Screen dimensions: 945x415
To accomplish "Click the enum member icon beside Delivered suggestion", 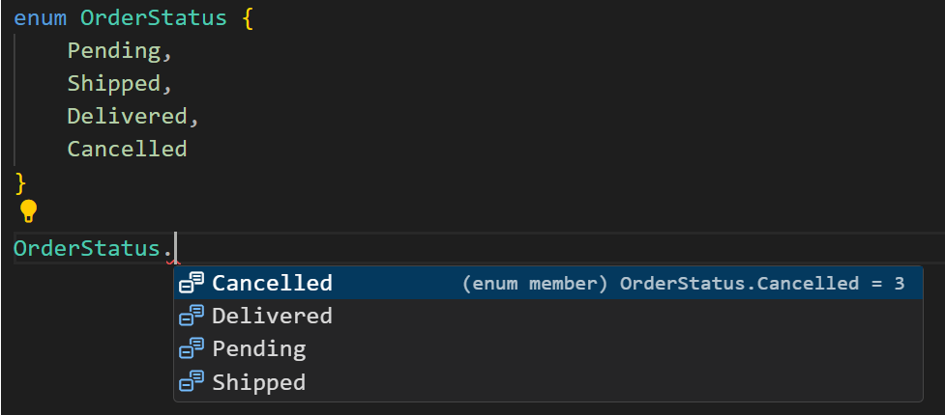I will click(192, 316).
